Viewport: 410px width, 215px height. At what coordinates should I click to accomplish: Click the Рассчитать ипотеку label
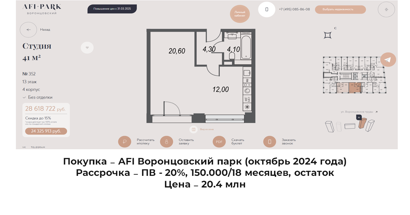tap(146, 142)
